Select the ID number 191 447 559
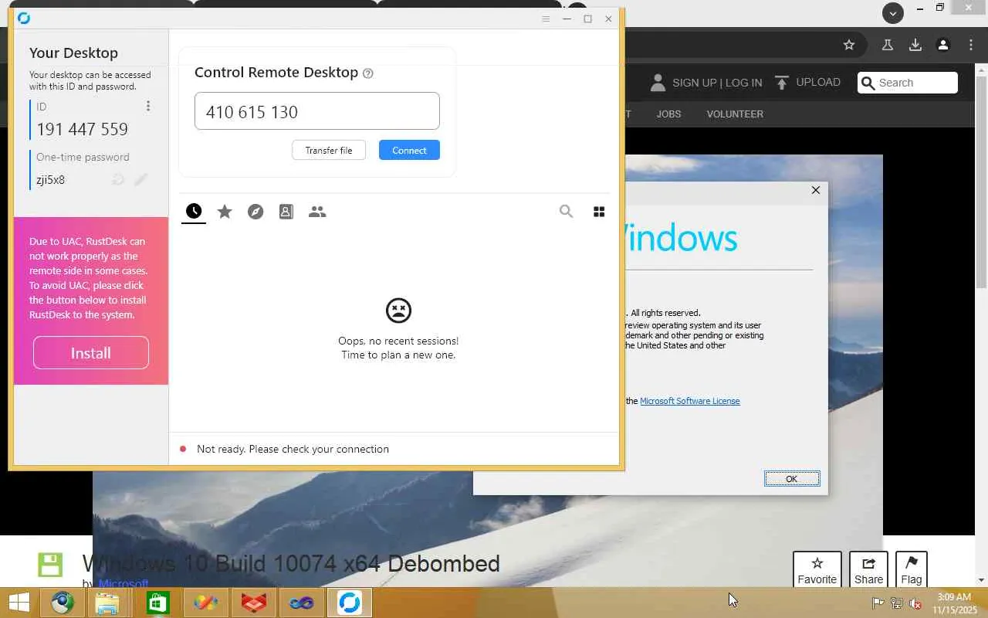988x618 pixels. (82, 129)
